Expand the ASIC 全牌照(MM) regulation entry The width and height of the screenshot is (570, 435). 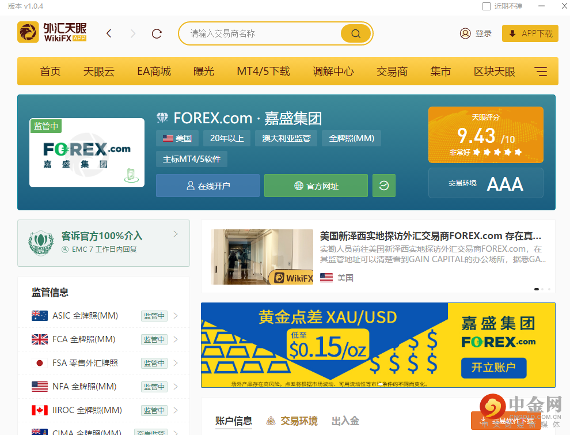tap(176, 316)
